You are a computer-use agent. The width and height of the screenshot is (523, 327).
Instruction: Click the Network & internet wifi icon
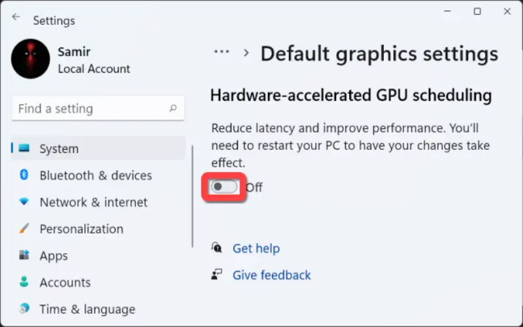click(x=24, y=201)
